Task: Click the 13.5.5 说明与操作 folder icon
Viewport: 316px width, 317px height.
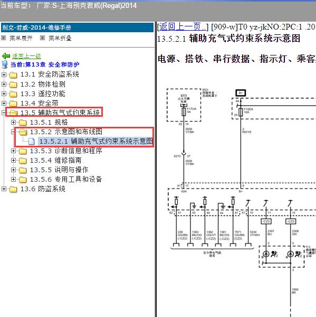Action: 23,170
